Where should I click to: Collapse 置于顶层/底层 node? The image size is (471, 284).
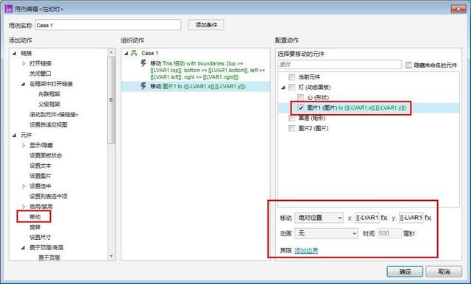(x=23, y=248)
